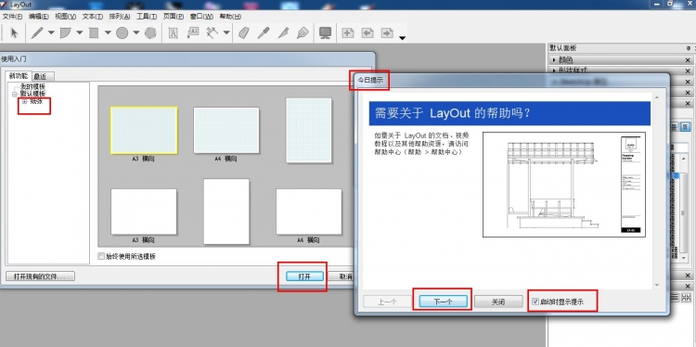This screenshot has height=347, width=696.
Task: Activate the Text tool
Action: tap(174, 32)
